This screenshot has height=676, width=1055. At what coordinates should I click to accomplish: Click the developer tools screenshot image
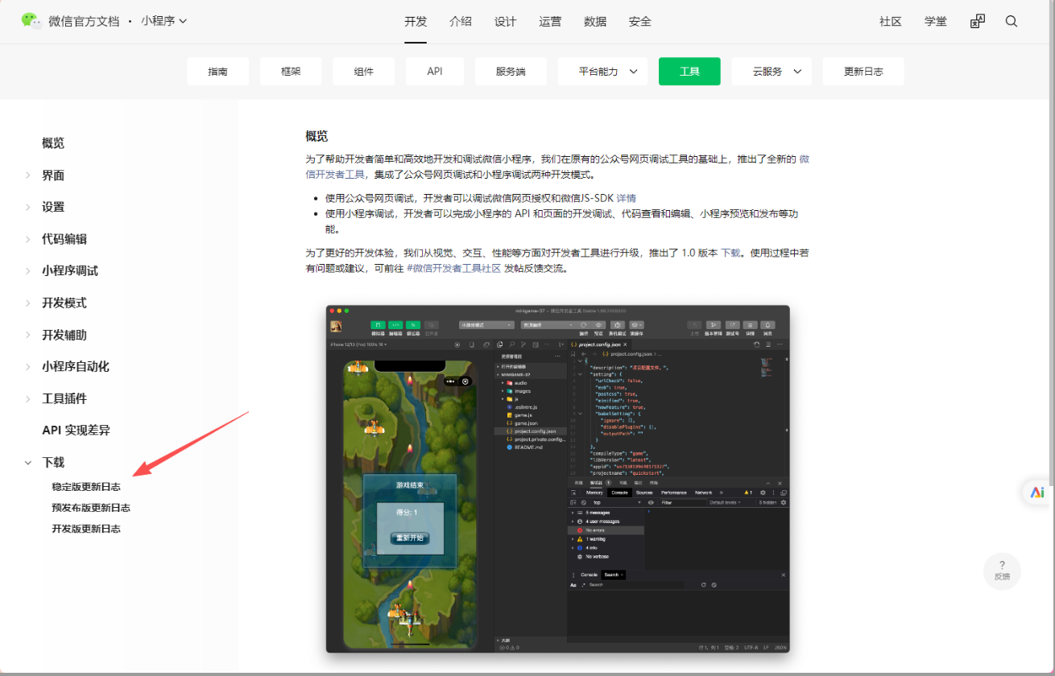(557, 478)
